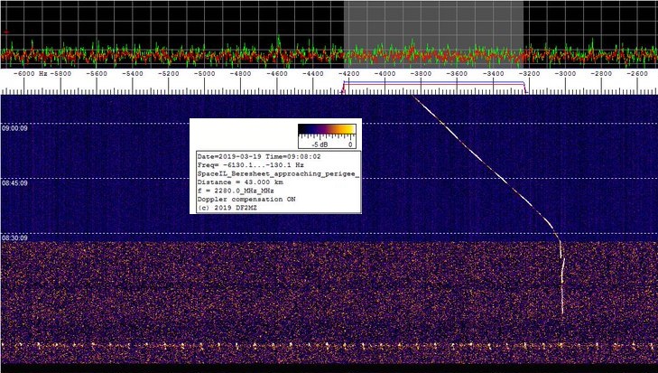
Task: Click the -4600 frequency scale label
Action: 277,73
